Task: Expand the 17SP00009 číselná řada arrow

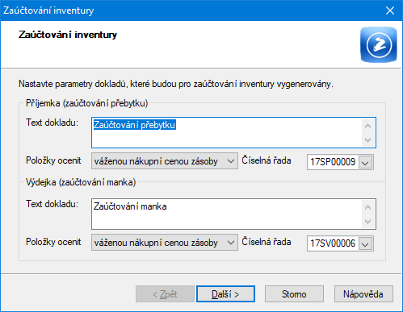Action: click(x=365, y=162)
